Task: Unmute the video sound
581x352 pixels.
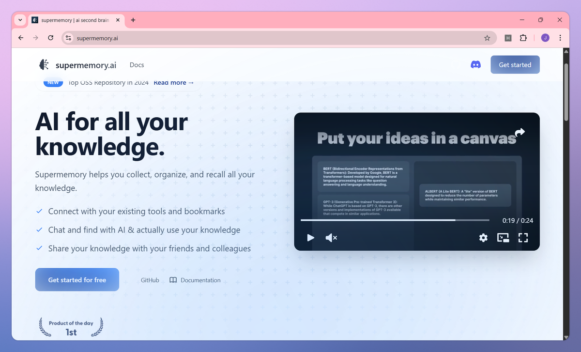Action: pyautogui.click(x=331, y=237)
